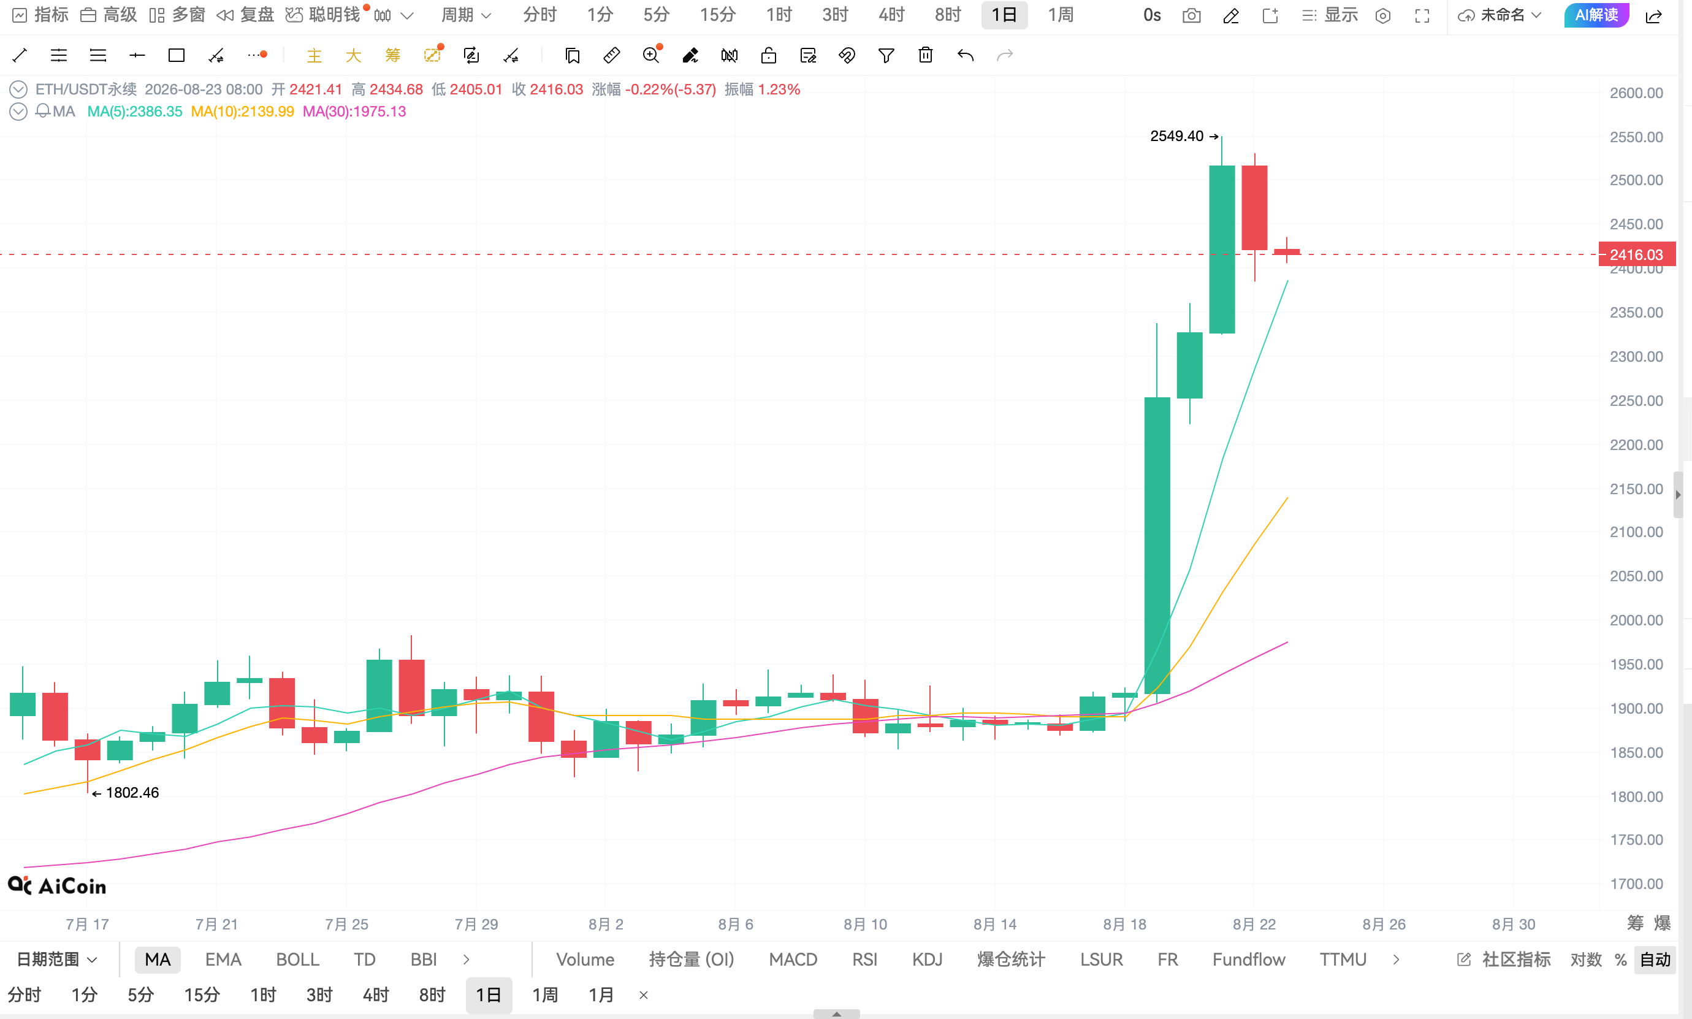This screenshot has width=1692, height=1019.
Task: Expand the 日期范围 date range menu
Action: [56, 960]
